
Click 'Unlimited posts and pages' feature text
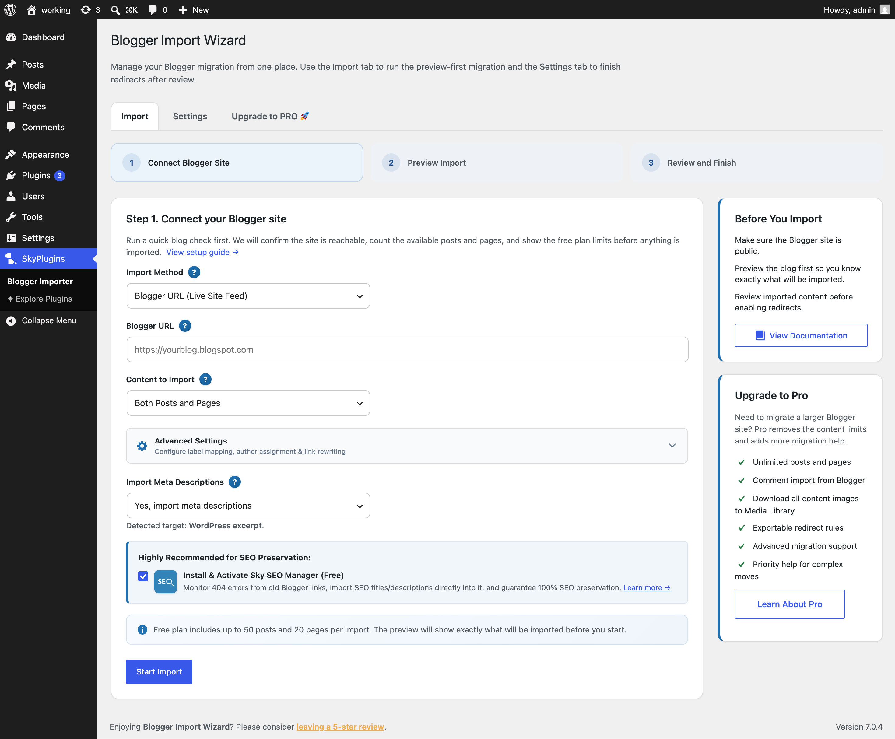click(801, 462)
